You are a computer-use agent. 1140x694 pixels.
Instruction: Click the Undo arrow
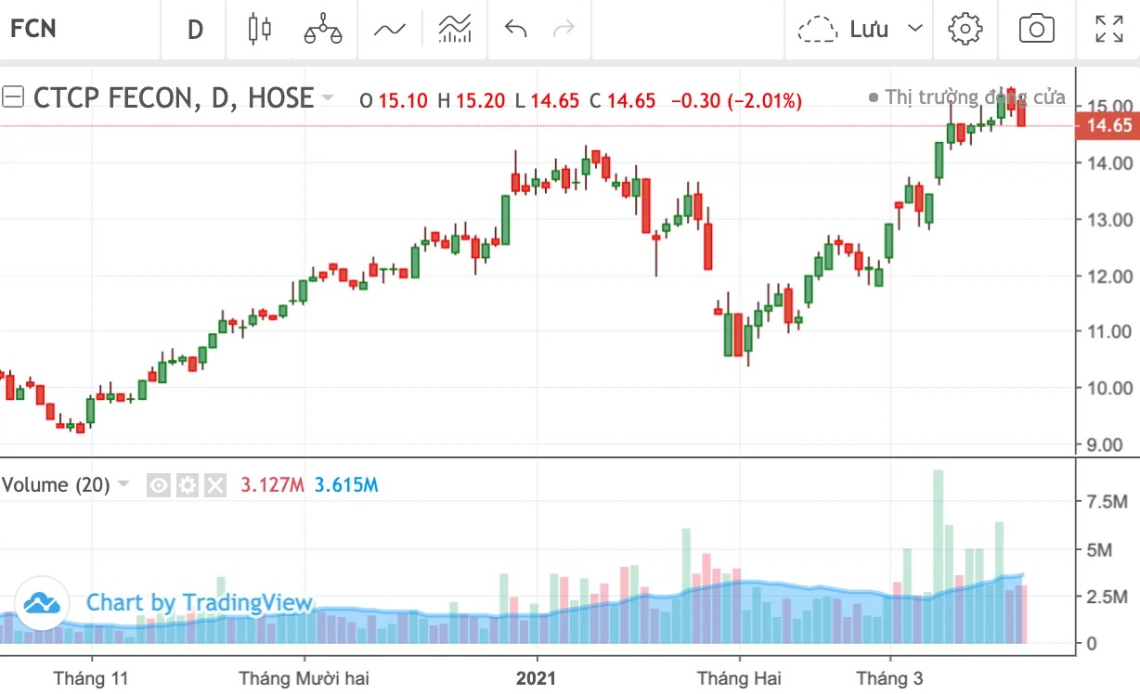click(x=516, y=30)
